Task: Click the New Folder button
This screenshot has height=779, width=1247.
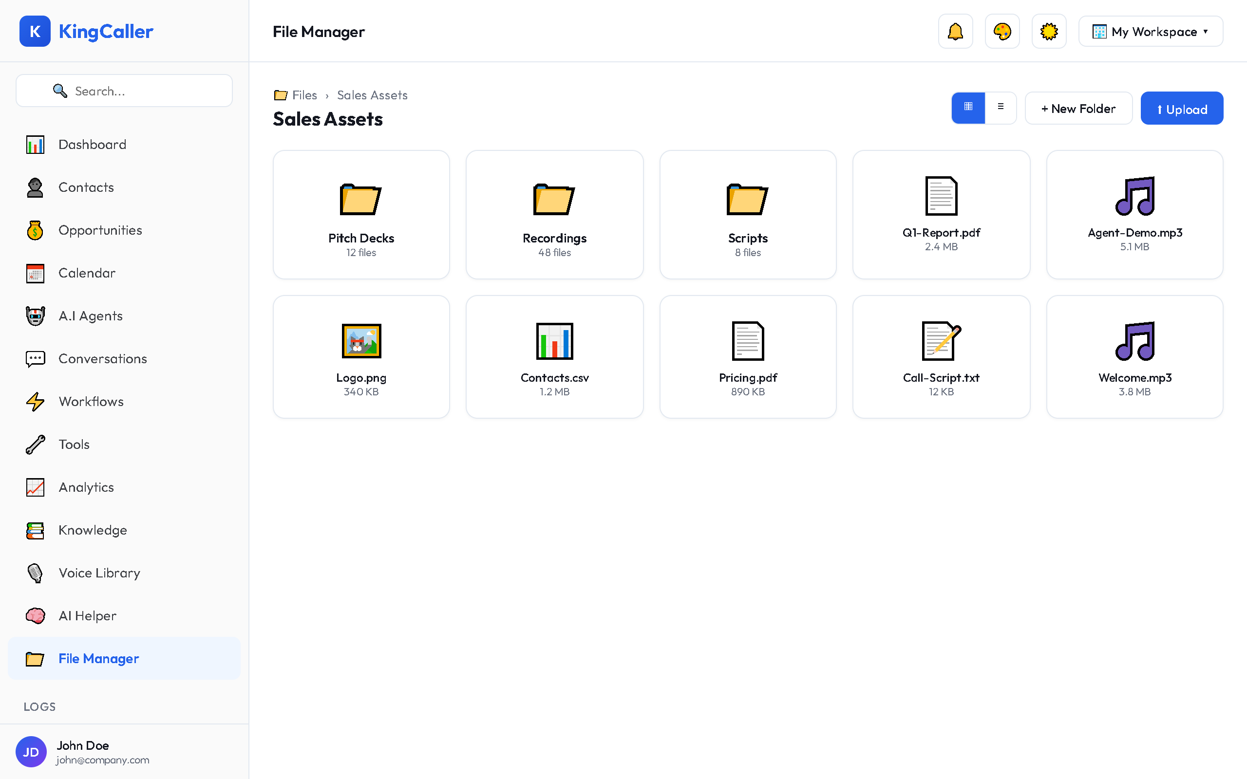Action: click(1078, 108)
